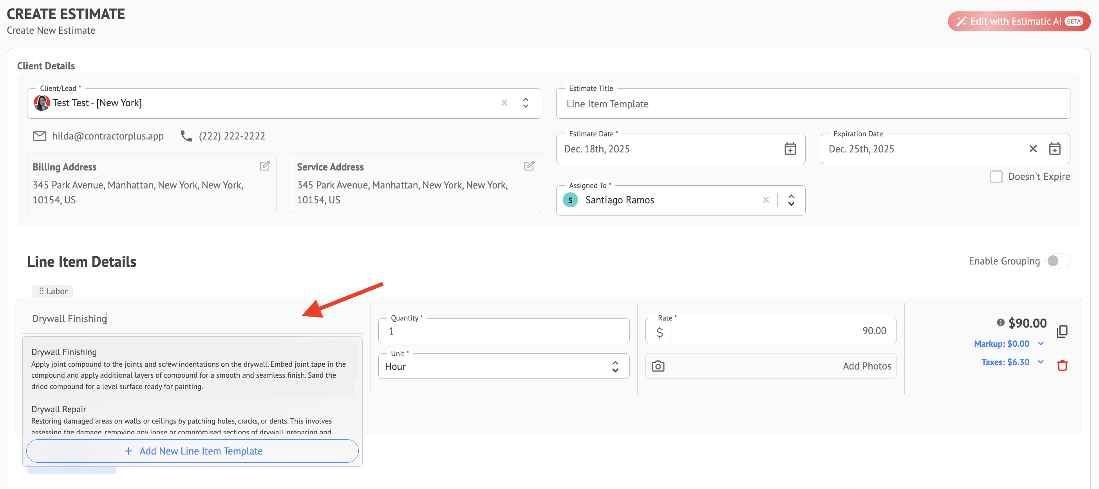Viewport: 1099px width, 489px height.
Task: Click the info icon beside $90.00
Action: 1000,322
